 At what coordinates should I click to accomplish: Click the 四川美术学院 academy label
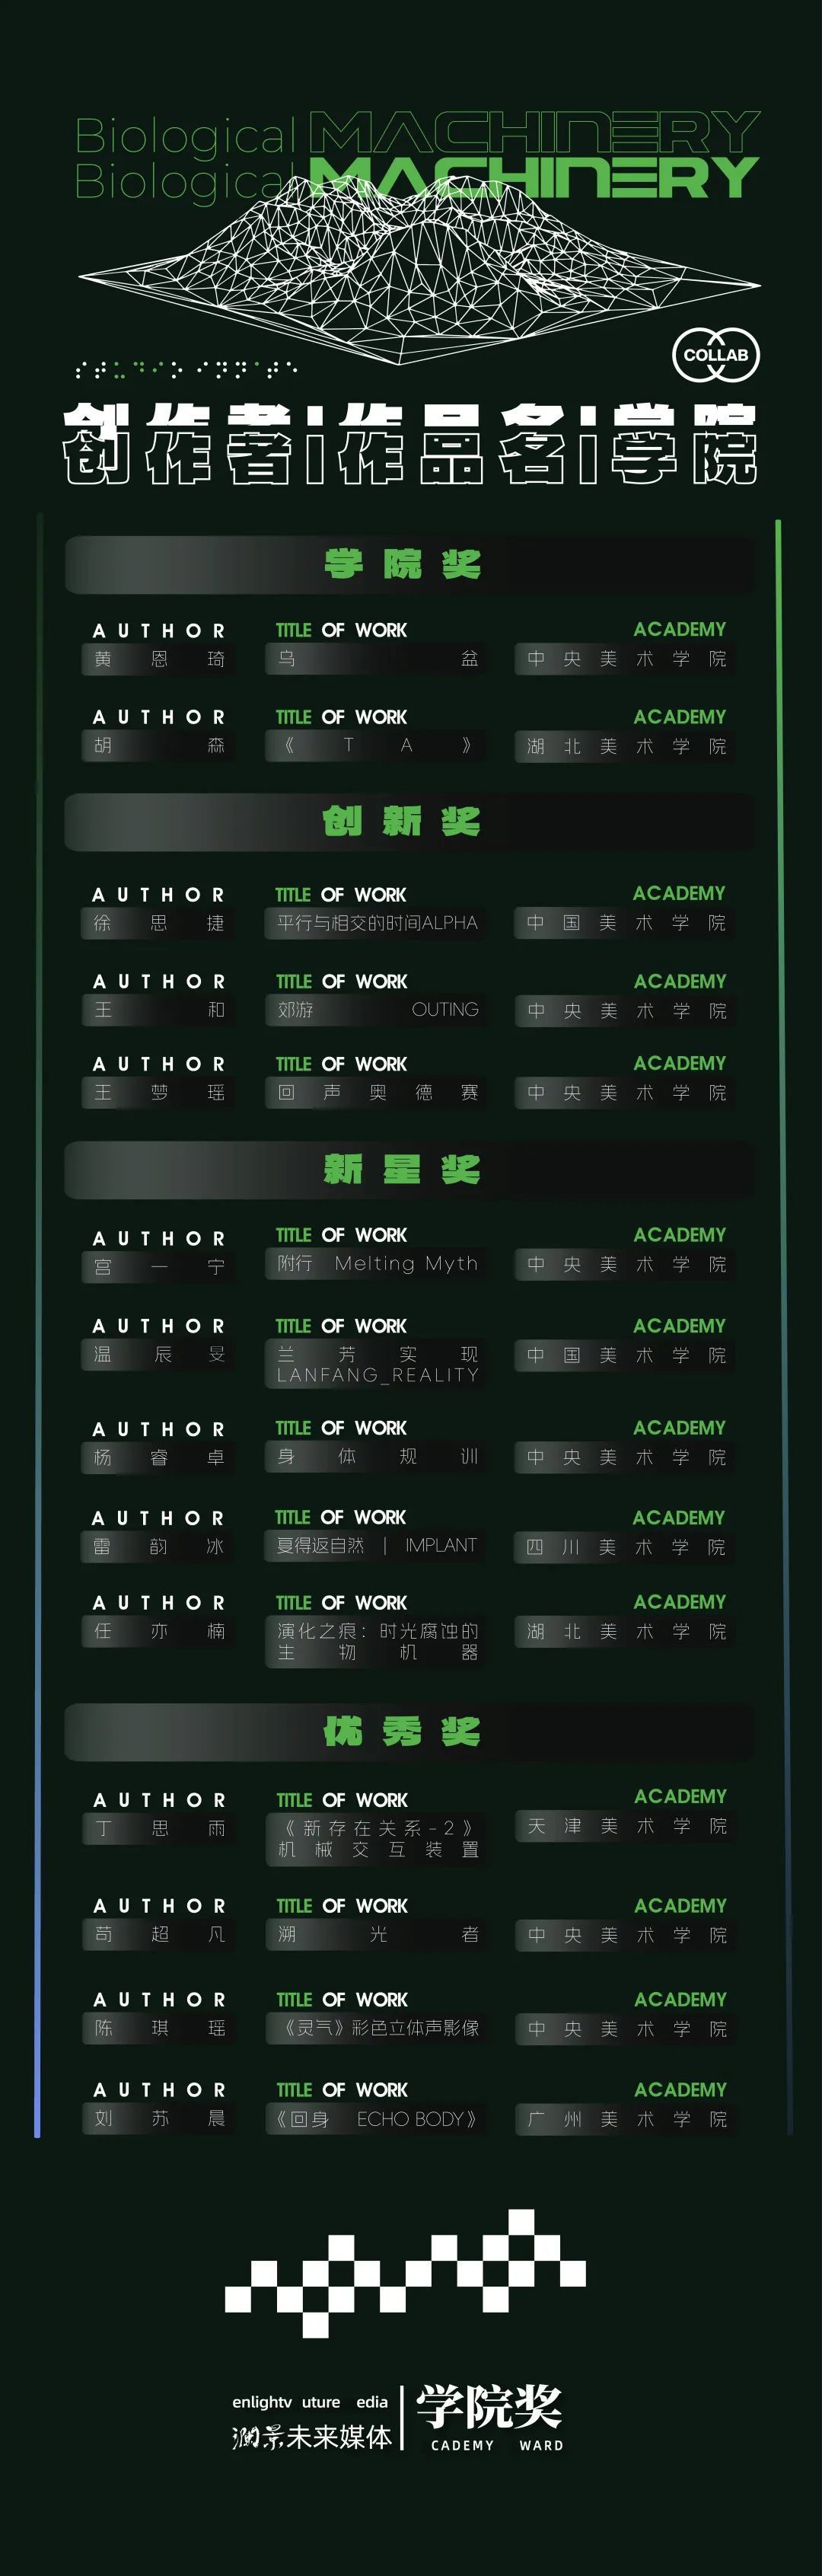625,1547
